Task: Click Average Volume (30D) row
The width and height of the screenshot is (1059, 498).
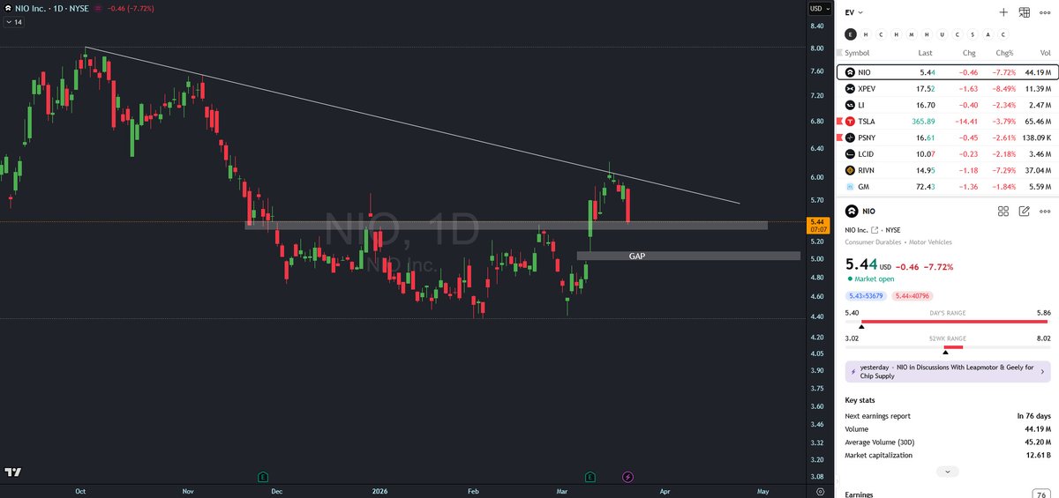Action: (947, 442)
